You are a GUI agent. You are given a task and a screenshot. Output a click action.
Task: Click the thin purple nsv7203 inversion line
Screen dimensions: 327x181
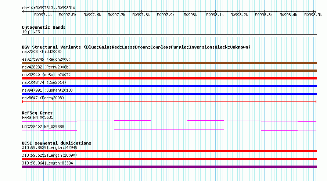[169, 55]
